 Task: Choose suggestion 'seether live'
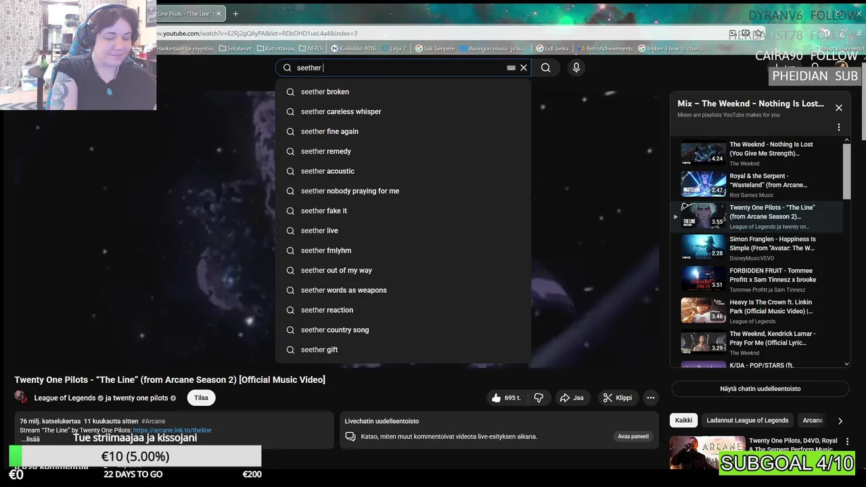(403, 231)
